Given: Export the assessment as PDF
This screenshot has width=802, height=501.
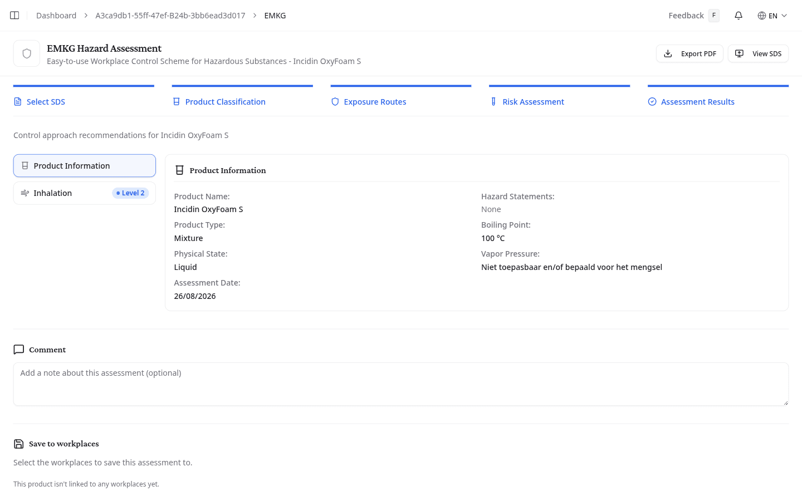Looking at the screenshot, I should pyautogui.click(x=689, y=53).
